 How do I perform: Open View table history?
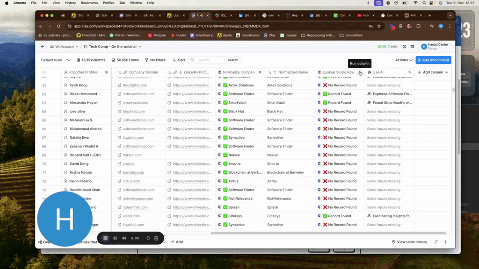click(x=409, y=242)
